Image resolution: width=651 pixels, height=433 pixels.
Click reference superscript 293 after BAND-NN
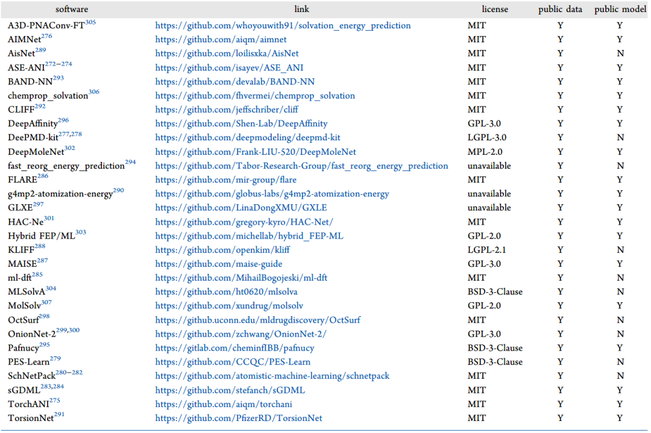tap(58, 78)
